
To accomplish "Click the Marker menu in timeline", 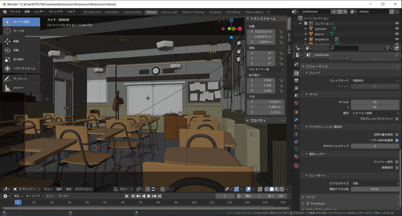I will [64, 195].
